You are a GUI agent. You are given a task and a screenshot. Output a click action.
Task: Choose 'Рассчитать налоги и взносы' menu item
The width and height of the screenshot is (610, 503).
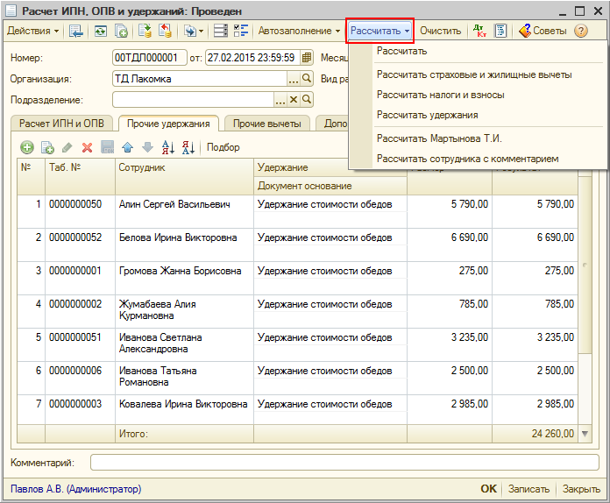[440, 95]
